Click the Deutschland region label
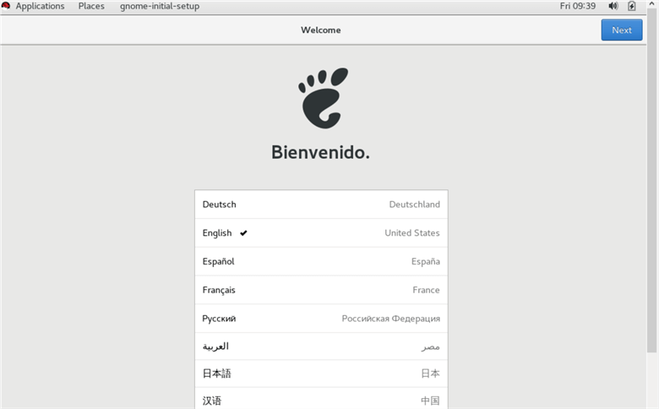This screenshot has height=409, width=659. (x=414, y=204)
